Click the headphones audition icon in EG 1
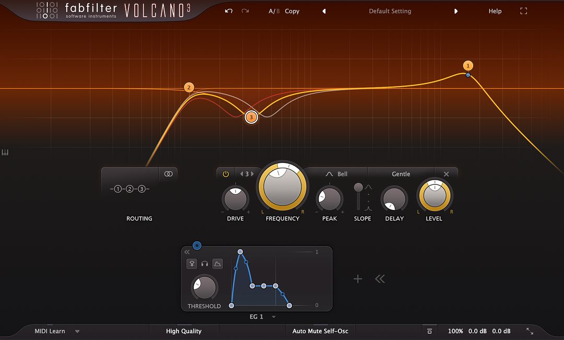Image resolution: width=564 pixels, height=340 pixels. pyautogui.click(x=205, y=264)
